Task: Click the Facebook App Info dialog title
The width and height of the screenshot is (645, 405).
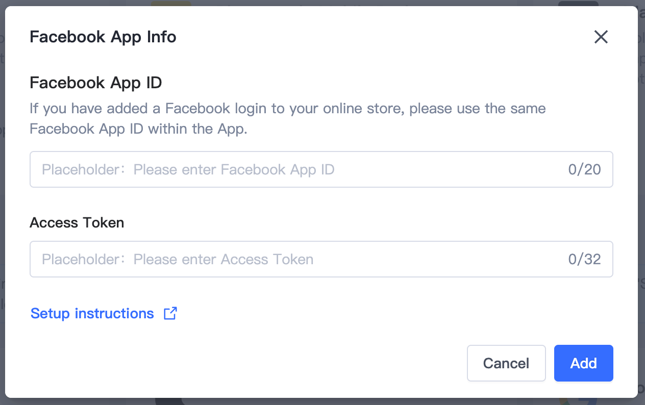Action: (103, 36)
